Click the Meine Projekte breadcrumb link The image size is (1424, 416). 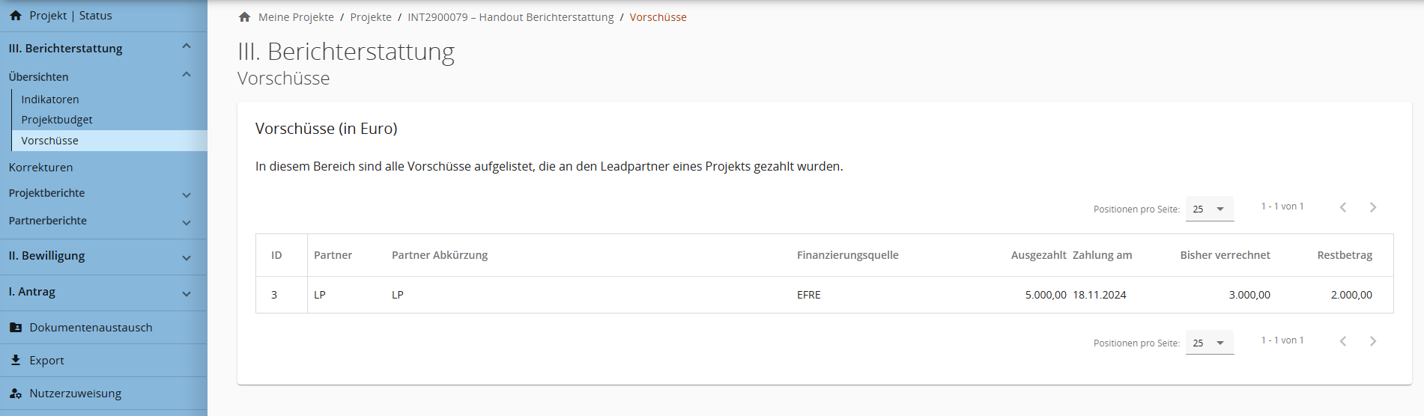point(296,17)
